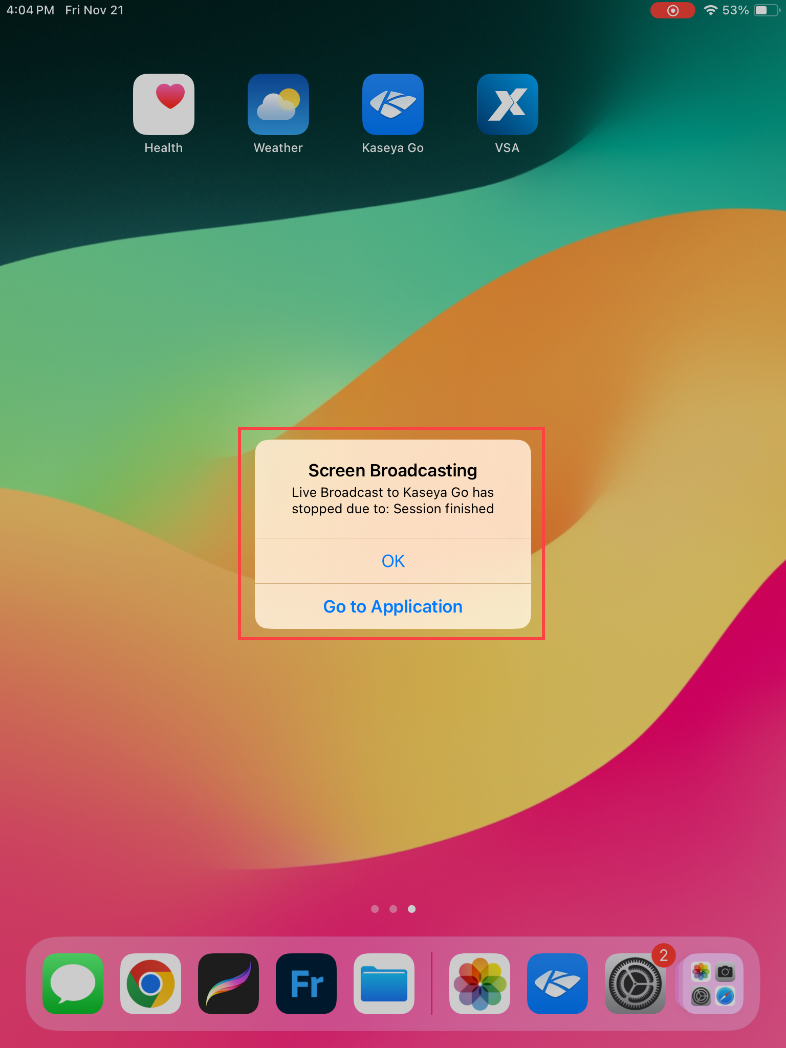Image resolution: width=786 pixels, height=1048 pixels.
Task: Launch the VSA app
Action: (507, 104)
